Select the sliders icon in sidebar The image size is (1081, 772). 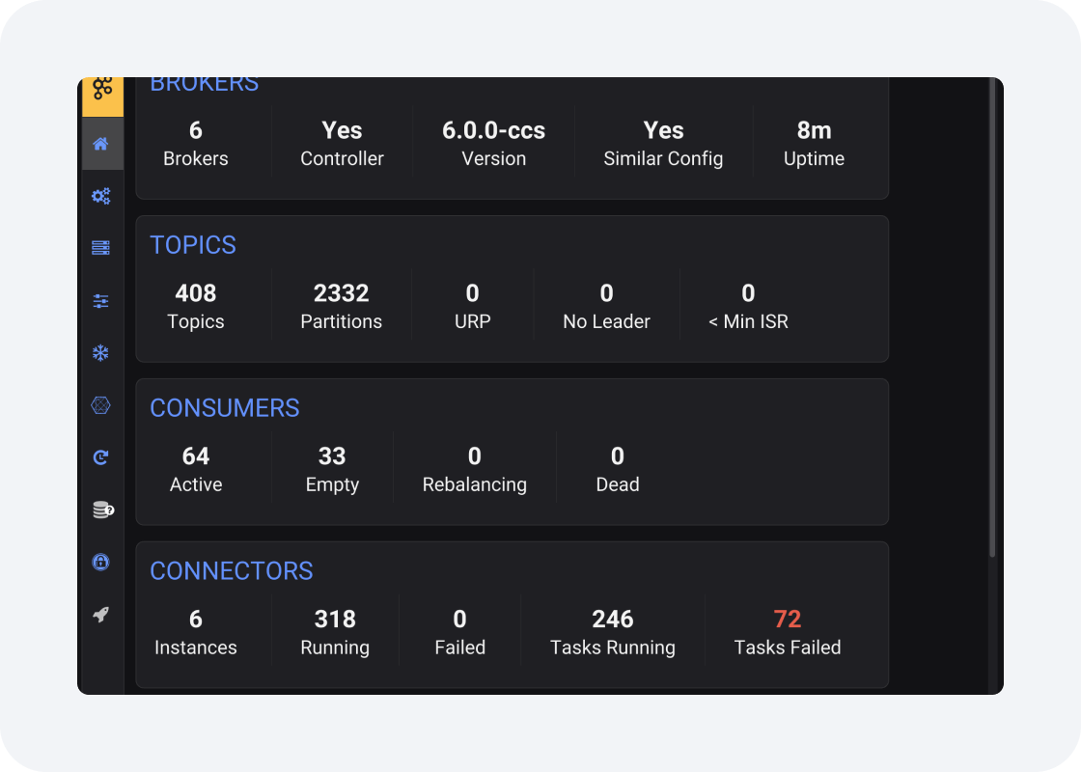(x=101, y=301)
